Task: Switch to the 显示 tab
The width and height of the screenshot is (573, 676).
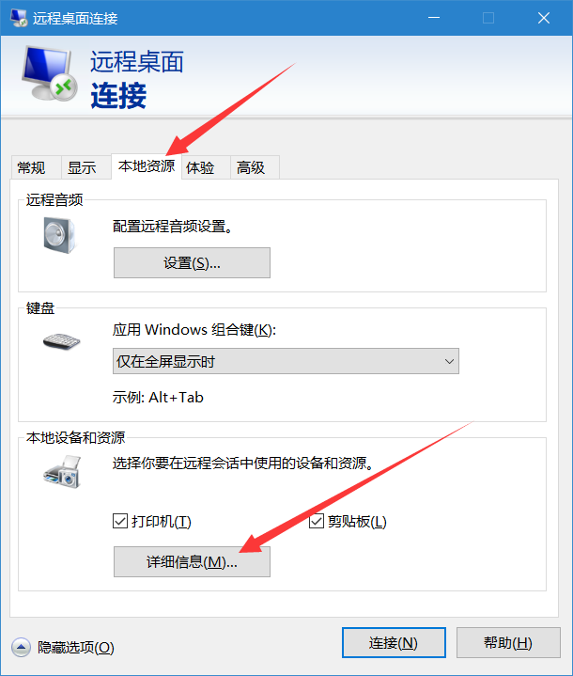Action: (82, 167)
